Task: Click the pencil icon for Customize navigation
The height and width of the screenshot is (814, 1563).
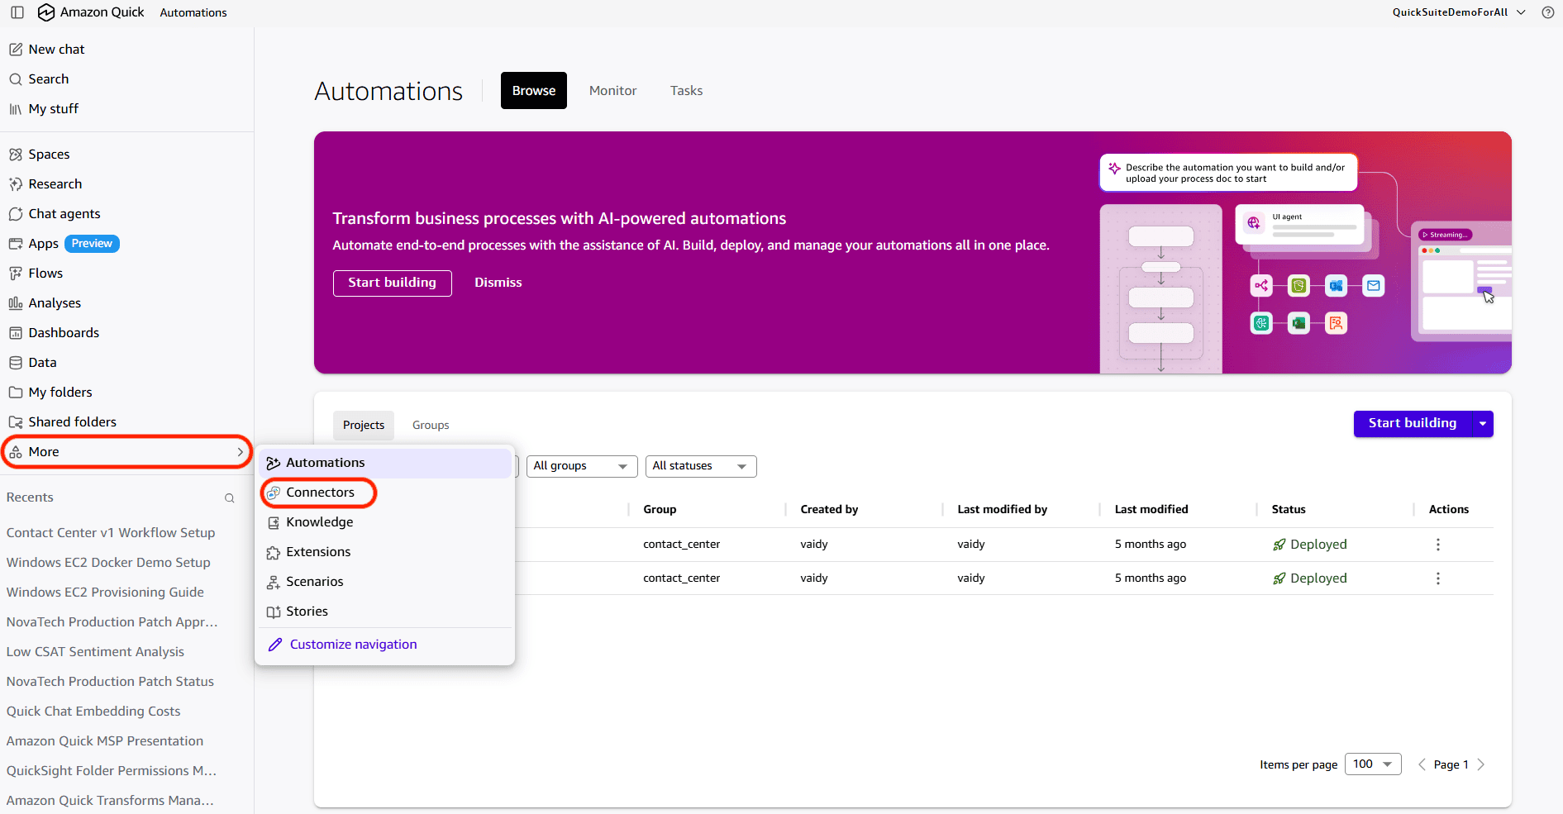Action: pyautogui.click(x=275, y=645)
